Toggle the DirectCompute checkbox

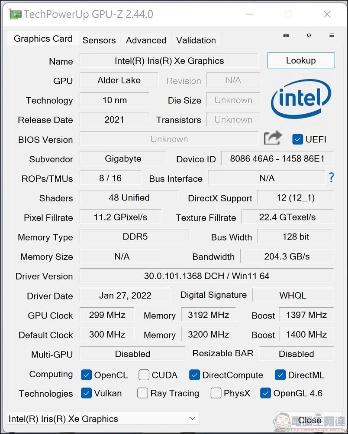click(194, 375)
